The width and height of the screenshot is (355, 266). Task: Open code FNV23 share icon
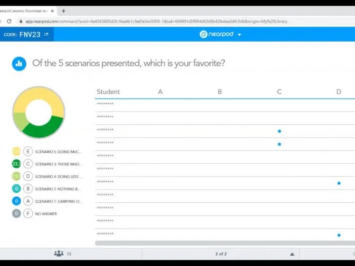coord(46,34)
